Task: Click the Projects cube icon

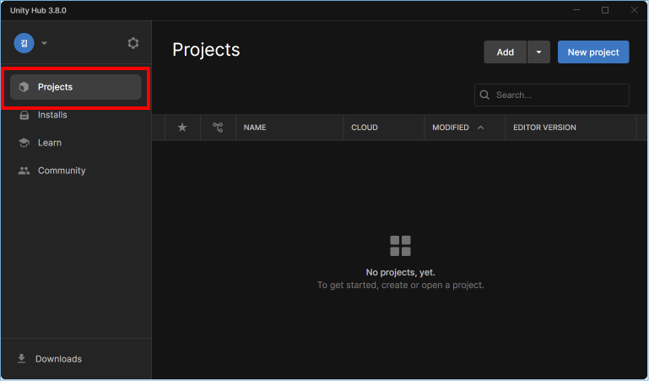Action: (x=24, y=87)
